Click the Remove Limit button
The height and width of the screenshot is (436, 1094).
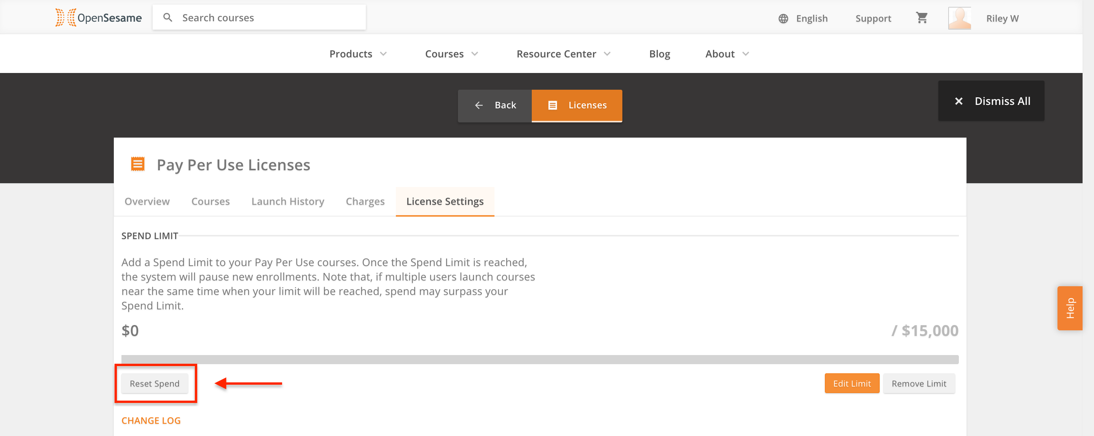(x=919, y=384)
